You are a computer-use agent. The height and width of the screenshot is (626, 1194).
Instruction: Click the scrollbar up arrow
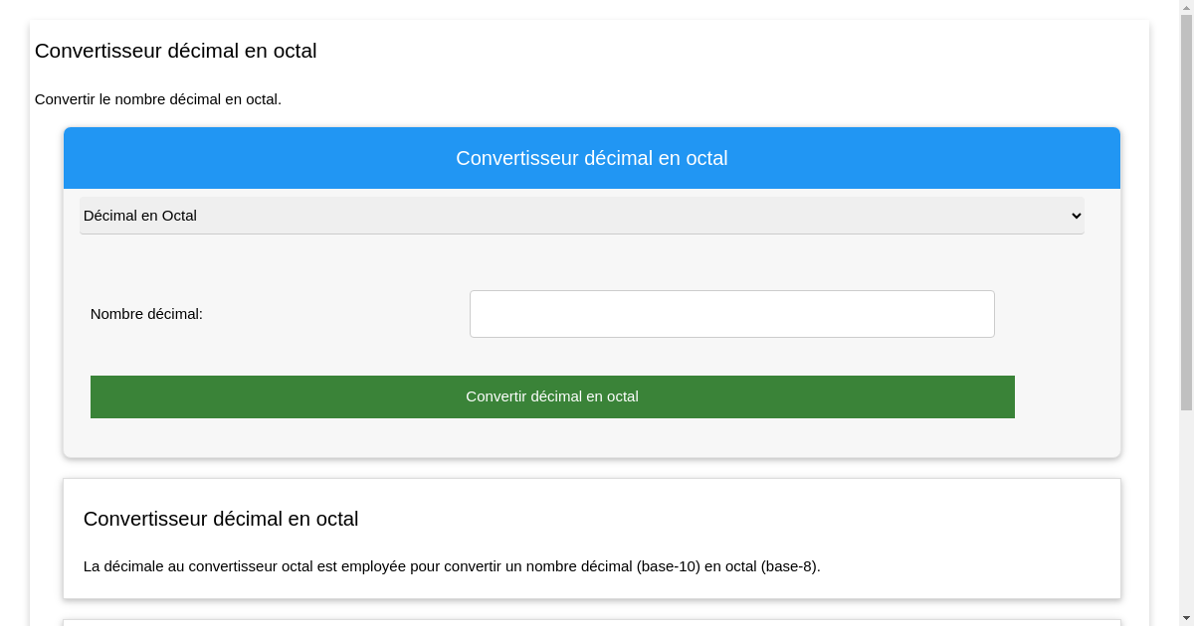pyautogui.click(x=1186, y=7)
